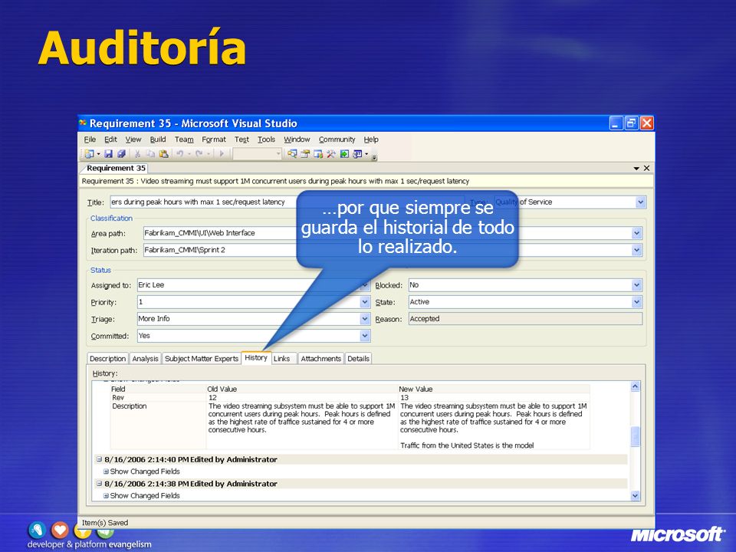Switch to the Details tab

click(358, 359)
